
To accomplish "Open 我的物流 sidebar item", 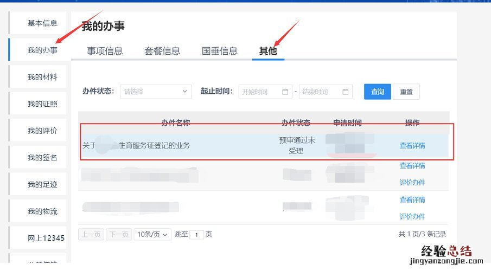I will 38,211.
